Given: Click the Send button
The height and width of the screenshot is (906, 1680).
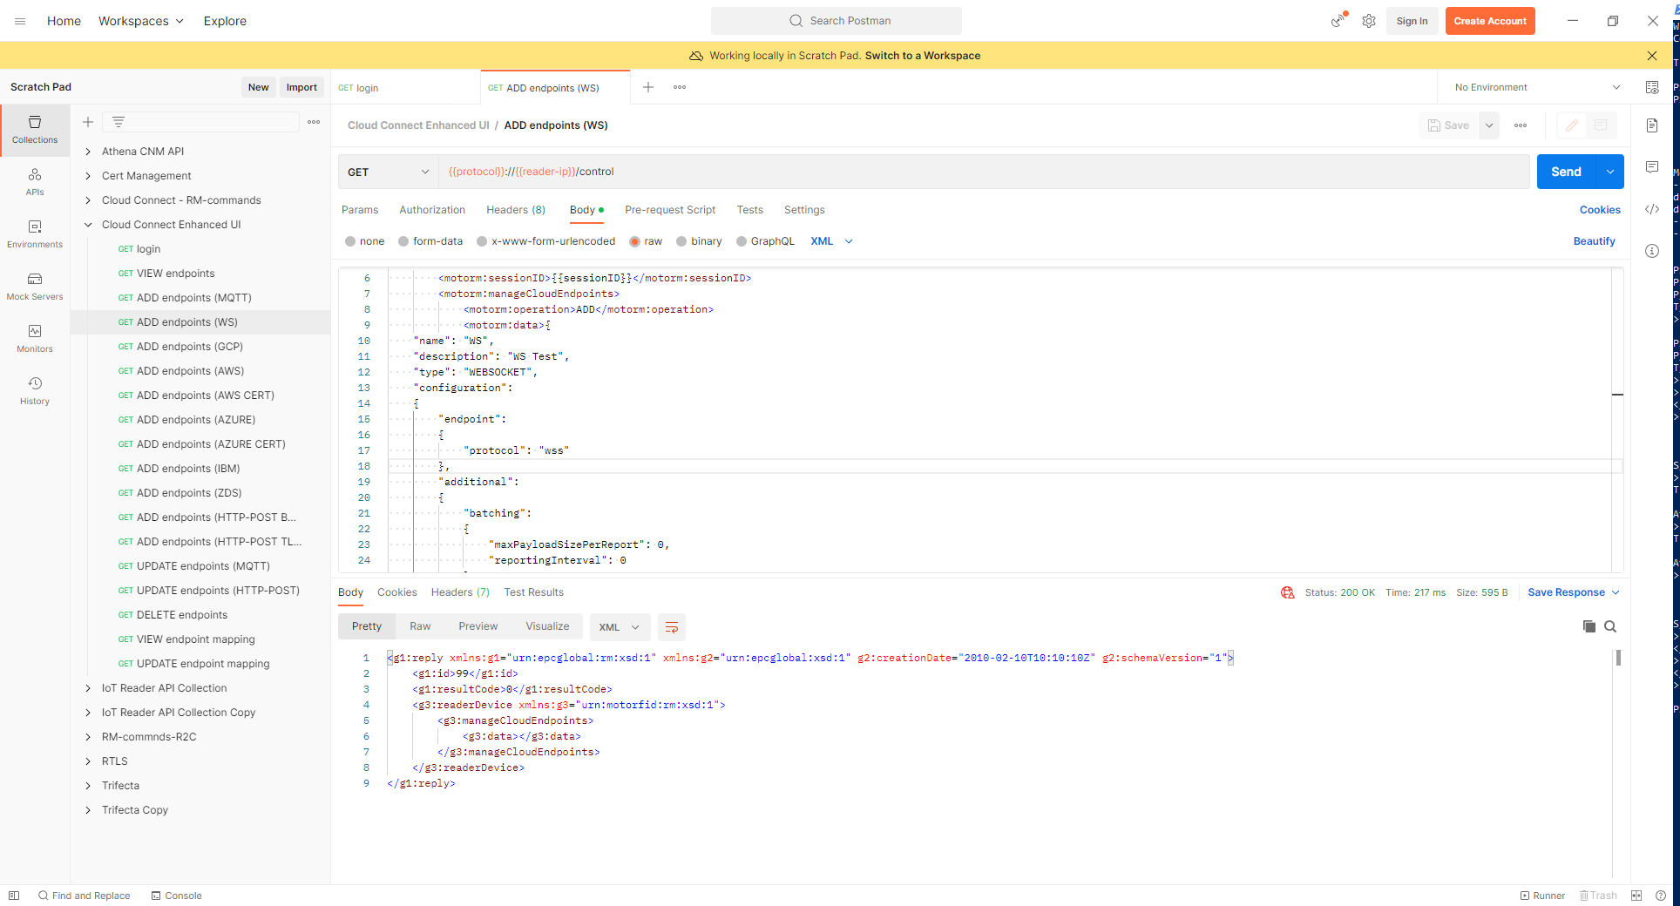Looking at the screenshot, I should point(1566,172).
